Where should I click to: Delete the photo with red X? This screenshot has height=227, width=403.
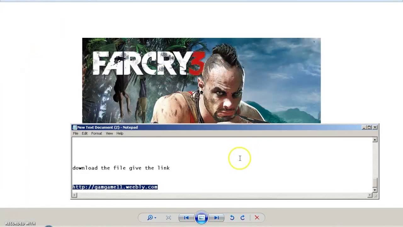257,218
